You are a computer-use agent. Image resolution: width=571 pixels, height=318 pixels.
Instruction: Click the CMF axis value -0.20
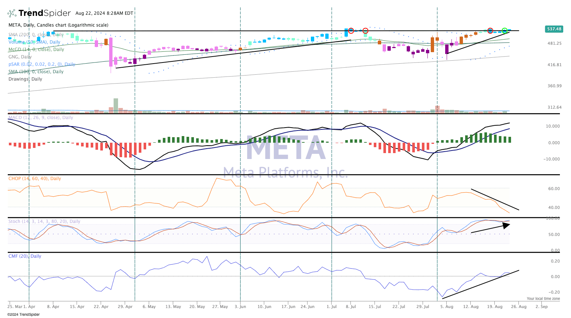pyautogui.click(x=554, y=292)
